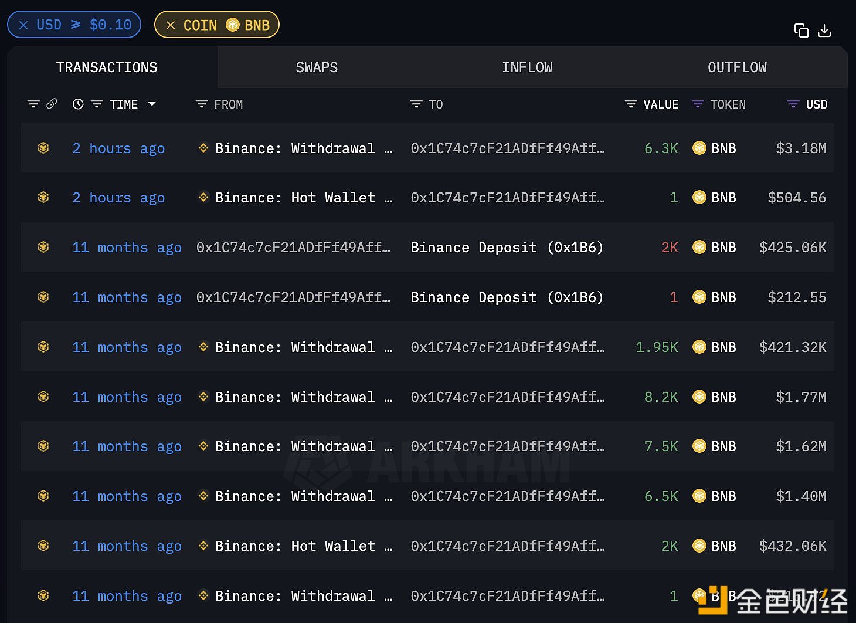Viewport: 856px width, 623px height.
Task: Click the 6.3K value cell
Action: (661, 148)
